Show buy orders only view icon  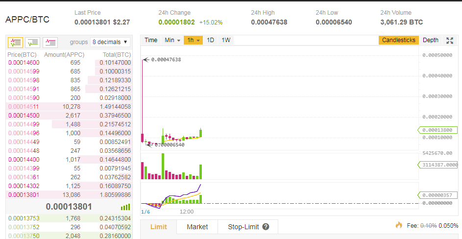click(x=32, y=43)
